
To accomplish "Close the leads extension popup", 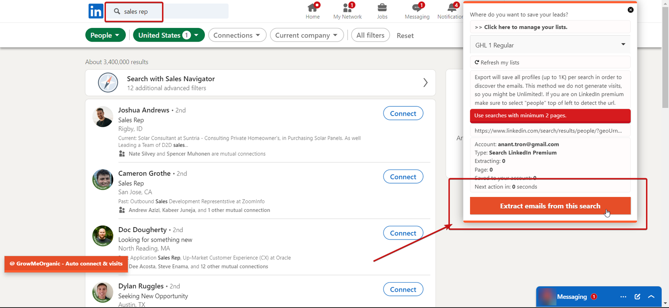I will (x=631, y=10).
